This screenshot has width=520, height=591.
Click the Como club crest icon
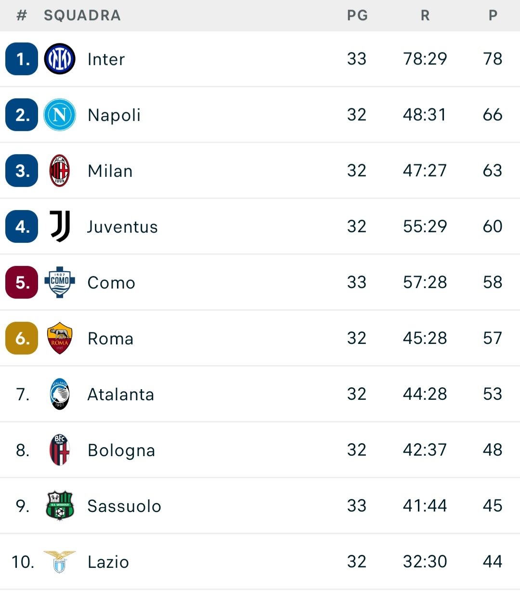[60, 282]
